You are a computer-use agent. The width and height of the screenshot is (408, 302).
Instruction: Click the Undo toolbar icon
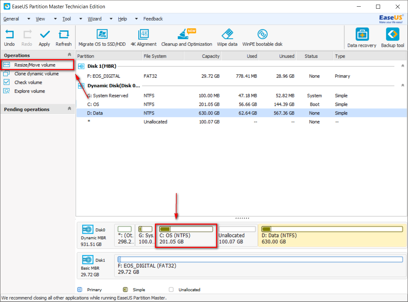tap(9, 35)
